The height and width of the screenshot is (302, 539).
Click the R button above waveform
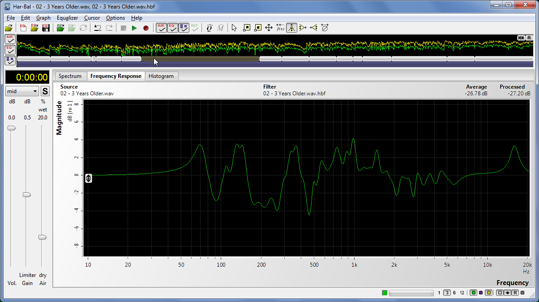pos(529,38)
